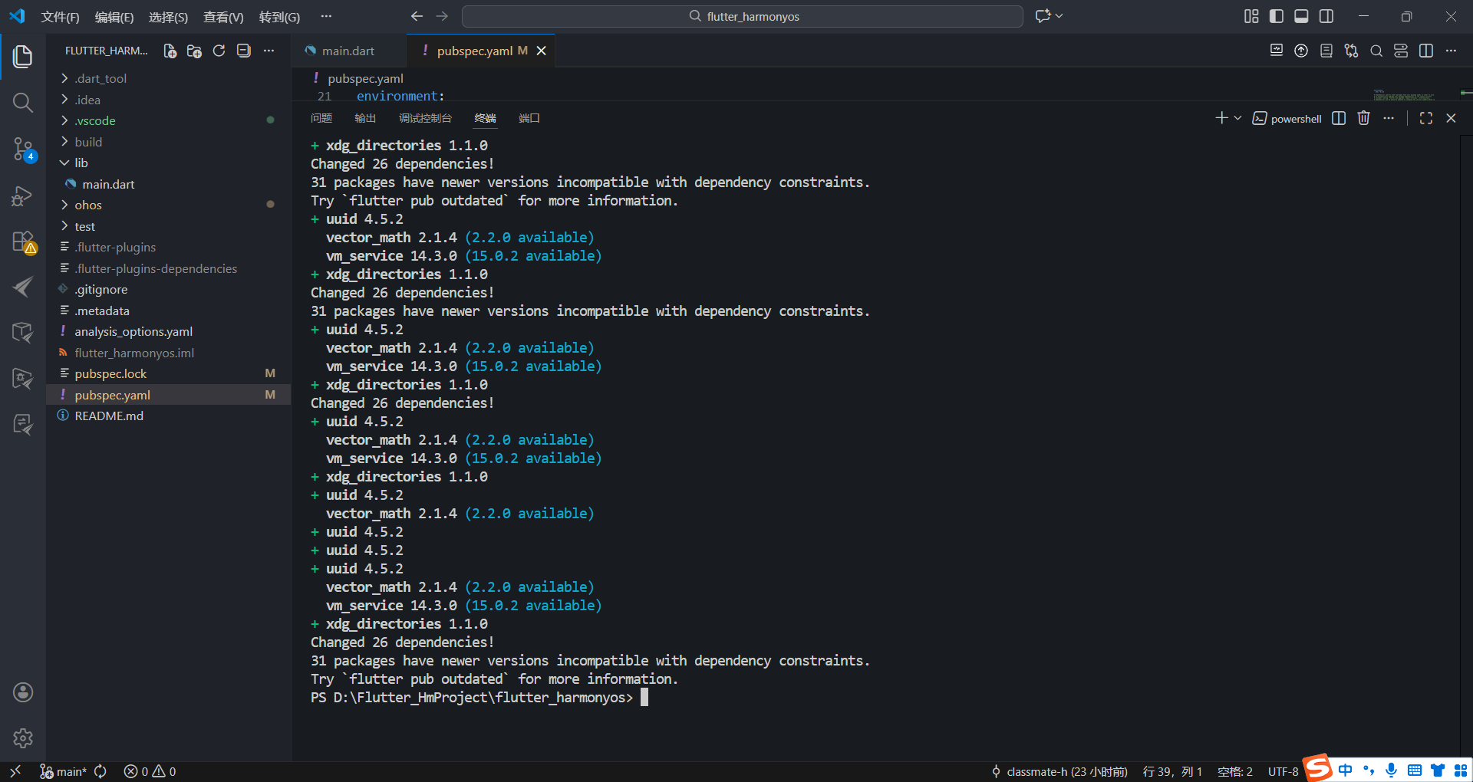Switch to the 输出 panel tab
The width and height of the screenshot is (1473, 782).
(365, 118)
